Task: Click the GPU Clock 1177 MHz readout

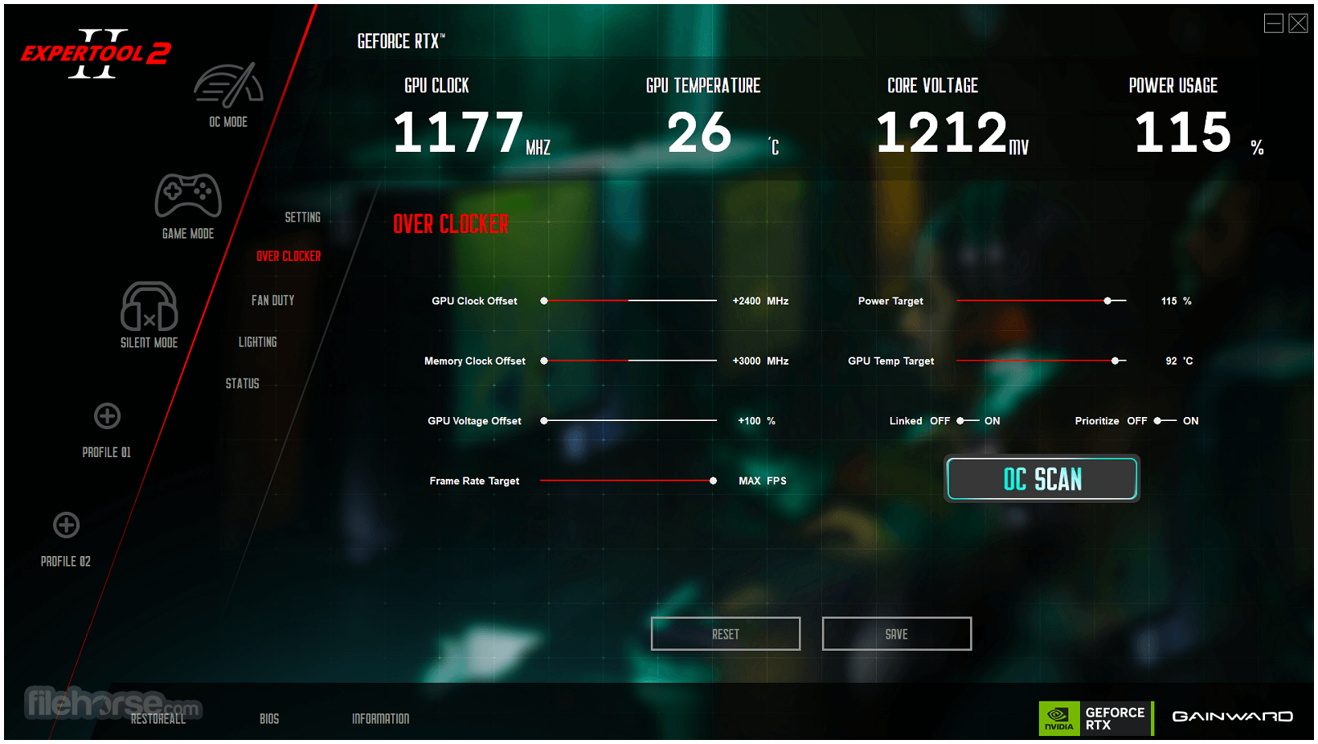Action: pyautogui.click(x=472, y=133)
